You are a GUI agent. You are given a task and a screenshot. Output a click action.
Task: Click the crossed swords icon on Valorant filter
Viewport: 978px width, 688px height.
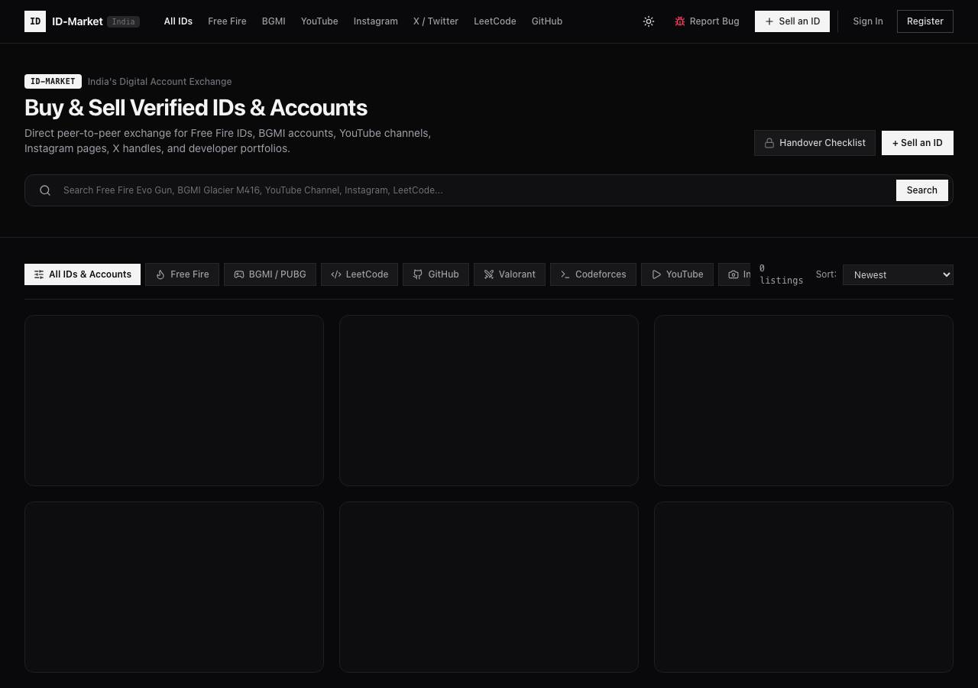489,274
